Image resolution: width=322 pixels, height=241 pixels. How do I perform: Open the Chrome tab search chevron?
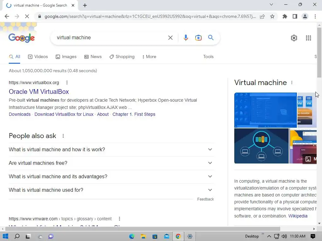tap(271, 4)
